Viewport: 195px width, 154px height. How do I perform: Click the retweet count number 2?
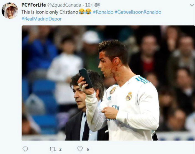click(60, 149)
